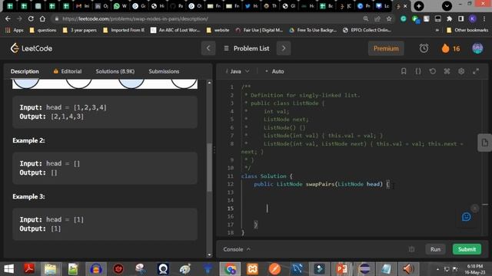Expand hidden bookmarks chevron
Image resolution: width=492 pixels, height=276 pixels.
pyautogui.click(x=437, y=31)
